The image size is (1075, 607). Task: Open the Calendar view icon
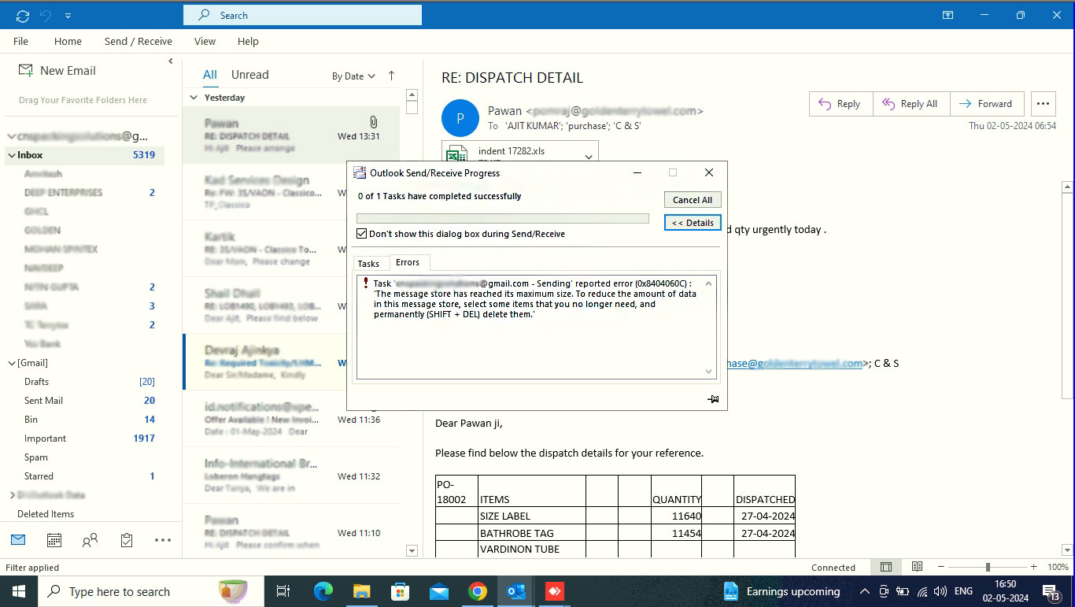[x=53, y=540]
